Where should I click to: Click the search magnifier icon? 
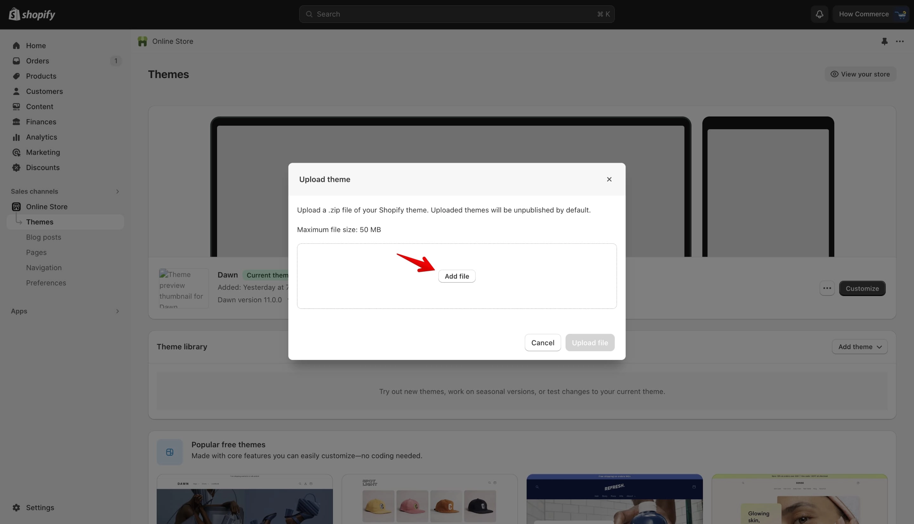pyautogui.click(x=309, y=14)
